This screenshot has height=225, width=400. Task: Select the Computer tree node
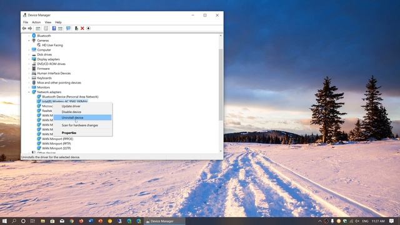pyautogui.click(x=44, y=50)
